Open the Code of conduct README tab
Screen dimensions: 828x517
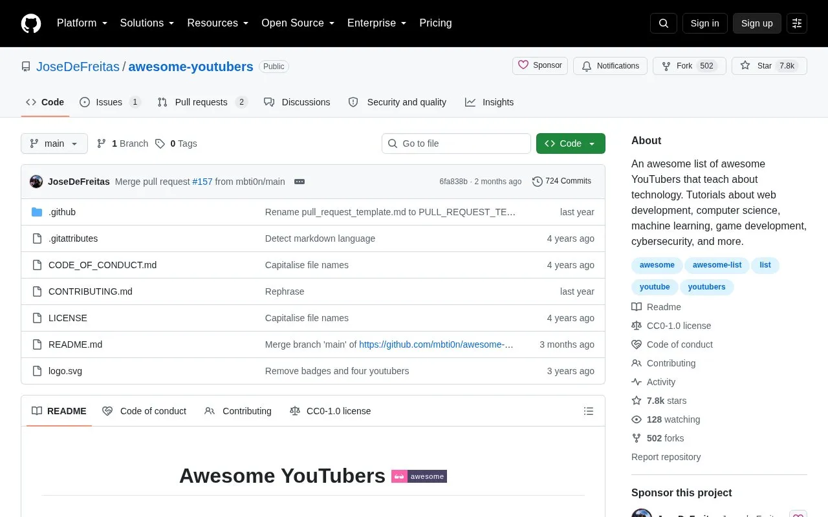pyautogui.click(x=144, y=411)
